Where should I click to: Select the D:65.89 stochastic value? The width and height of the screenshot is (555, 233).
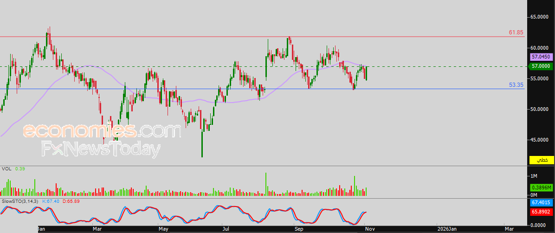click(x=71, y=201)
